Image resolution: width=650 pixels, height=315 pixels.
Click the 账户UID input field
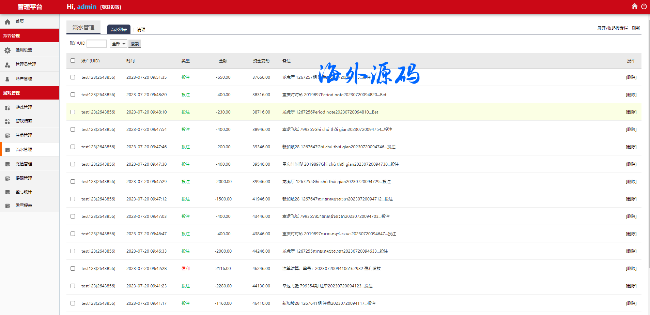96,44
